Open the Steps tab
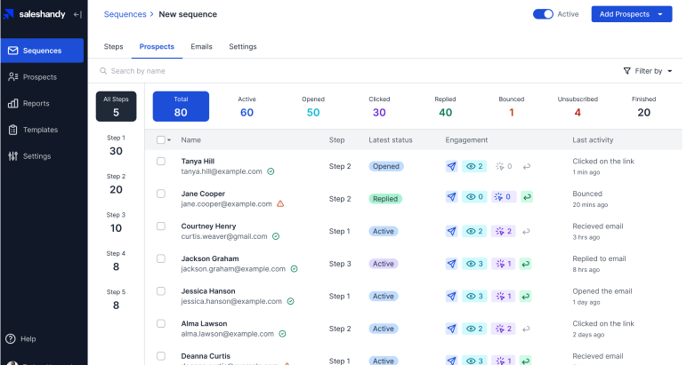The width and height of the screenshot is (687, 365). [x=114, y=46]
